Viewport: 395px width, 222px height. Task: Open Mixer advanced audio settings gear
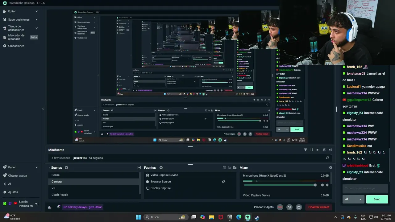[x=331, y=168]
